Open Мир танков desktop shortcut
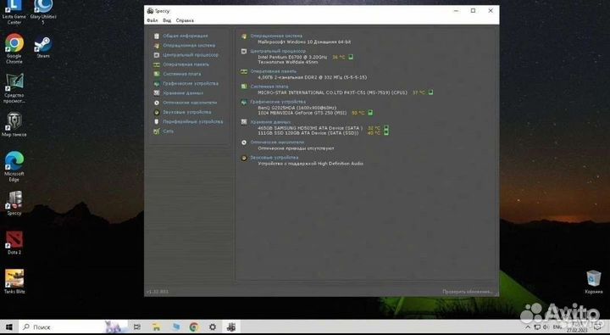Image resolution: width=610 pixels, height=335 pixels. pyautogui.click(x=14, y=125)
